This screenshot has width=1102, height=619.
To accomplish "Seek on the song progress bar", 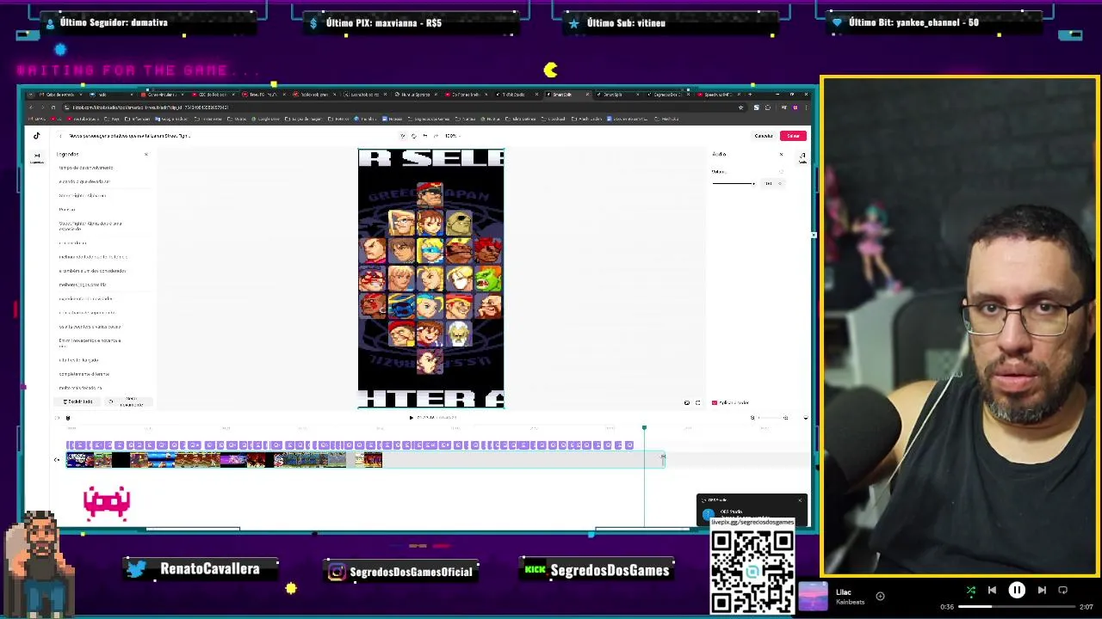I will [x=1016, y=607].
